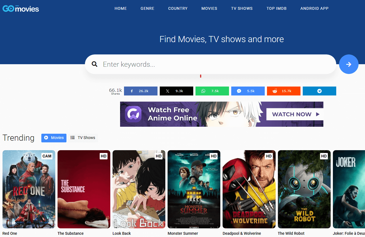Select the Movies trending tab

coord(54,138)
